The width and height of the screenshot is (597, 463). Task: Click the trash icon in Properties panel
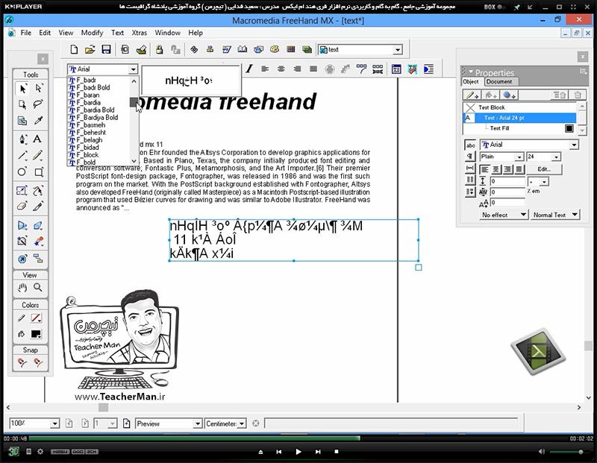[578, 95]
